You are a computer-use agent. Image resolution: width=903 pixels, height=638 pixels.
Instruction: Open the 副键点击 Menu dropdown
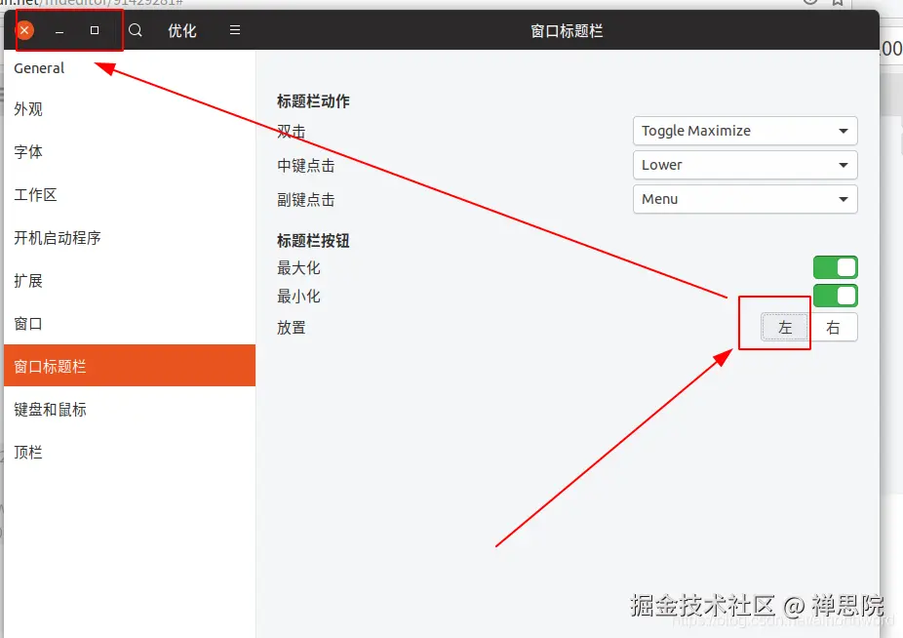pos(745,199)
